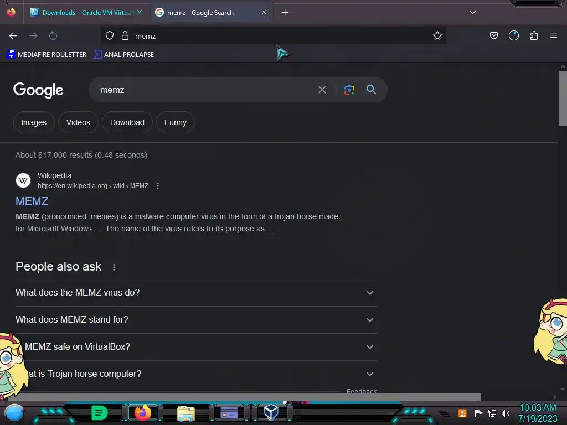Open People also ask options menu
Image resolution: width=567 pixels, height=425 pixels.
point(114,267)
